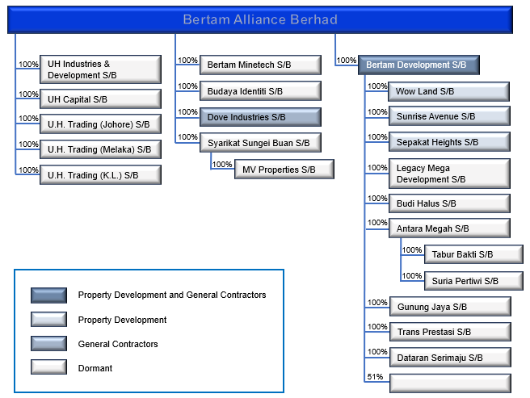This screenshot has height=398, width=530.
Task: Click U.H. Trading (Melaka) S/B node
Action: tap(100, 149)
